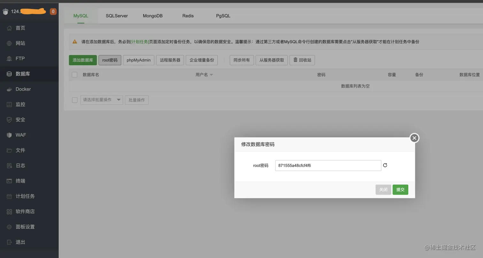Switch to the MongoDB tab
Viewport: 483px width, 258px height.
[153, 16]
